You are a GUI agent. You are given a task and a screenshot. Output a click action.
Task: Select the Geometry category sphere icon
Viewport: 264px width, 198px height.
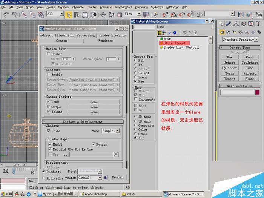coord(222,32)
